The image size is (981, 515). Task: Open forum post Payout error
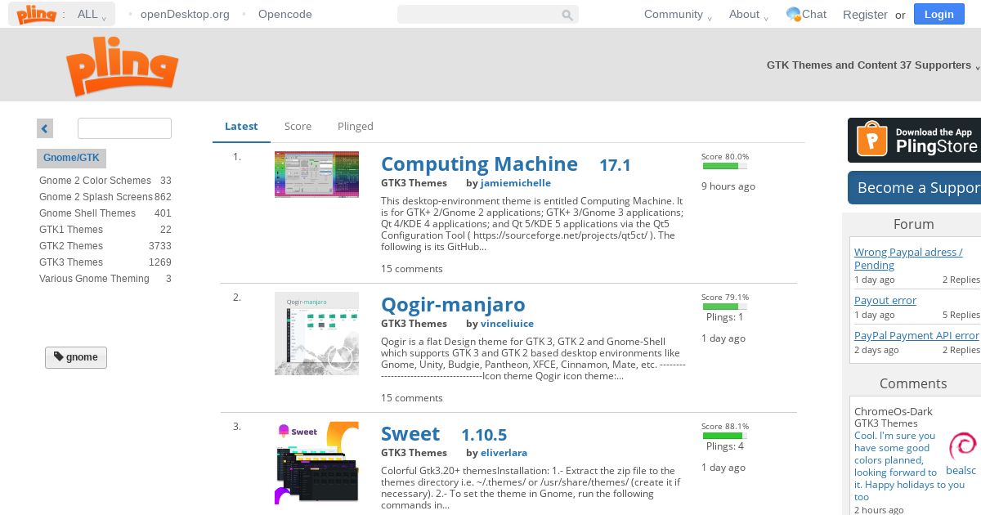tap(885, 300)
